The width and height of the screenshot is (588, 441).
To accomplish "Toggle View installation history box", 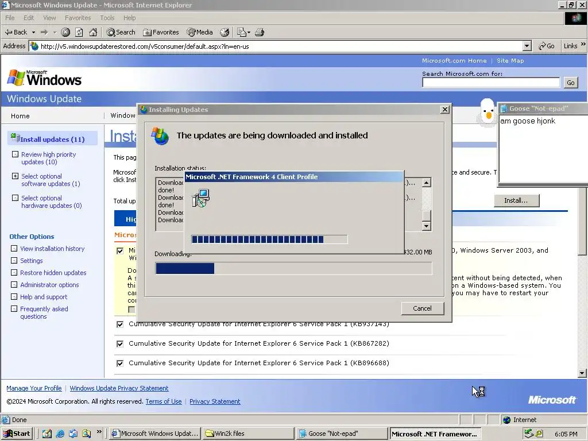I will point(14,248).
